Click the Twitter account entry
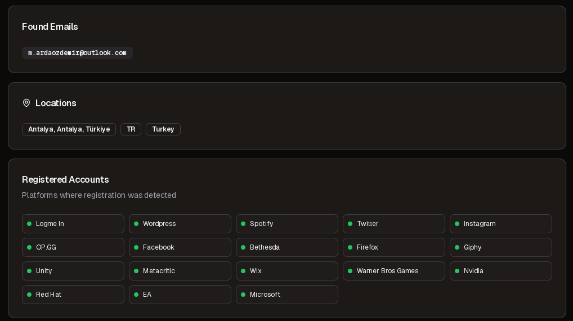573x321 pixels. [394, 224]
